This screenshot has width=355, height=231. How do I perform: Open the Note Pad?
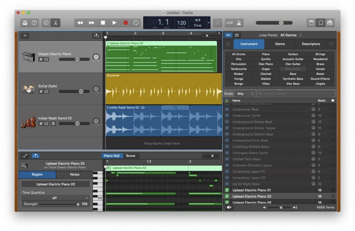click(311, 23)
